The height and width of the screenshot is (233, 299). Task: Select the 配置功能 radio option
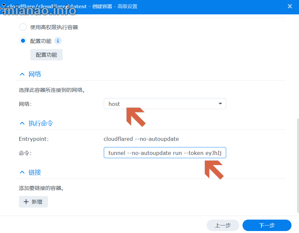(23, 41)
